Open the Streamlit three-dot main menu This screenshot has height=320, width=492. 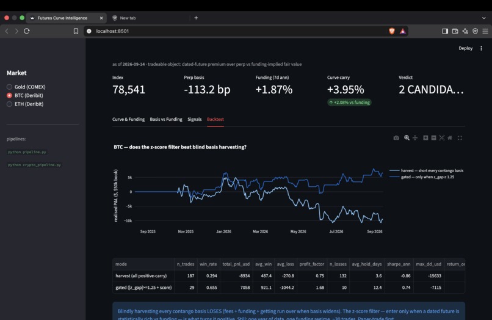click(x=481, y=48)
